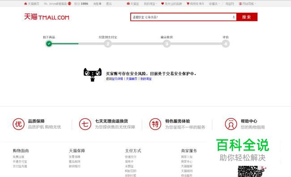The width and height of the screenshot is (291, 177).
Task: Click the 购物指南 footer heading
Action: [21, 151]
